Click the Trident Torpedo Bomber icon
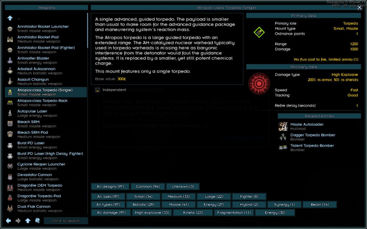 tap(283, 147)
